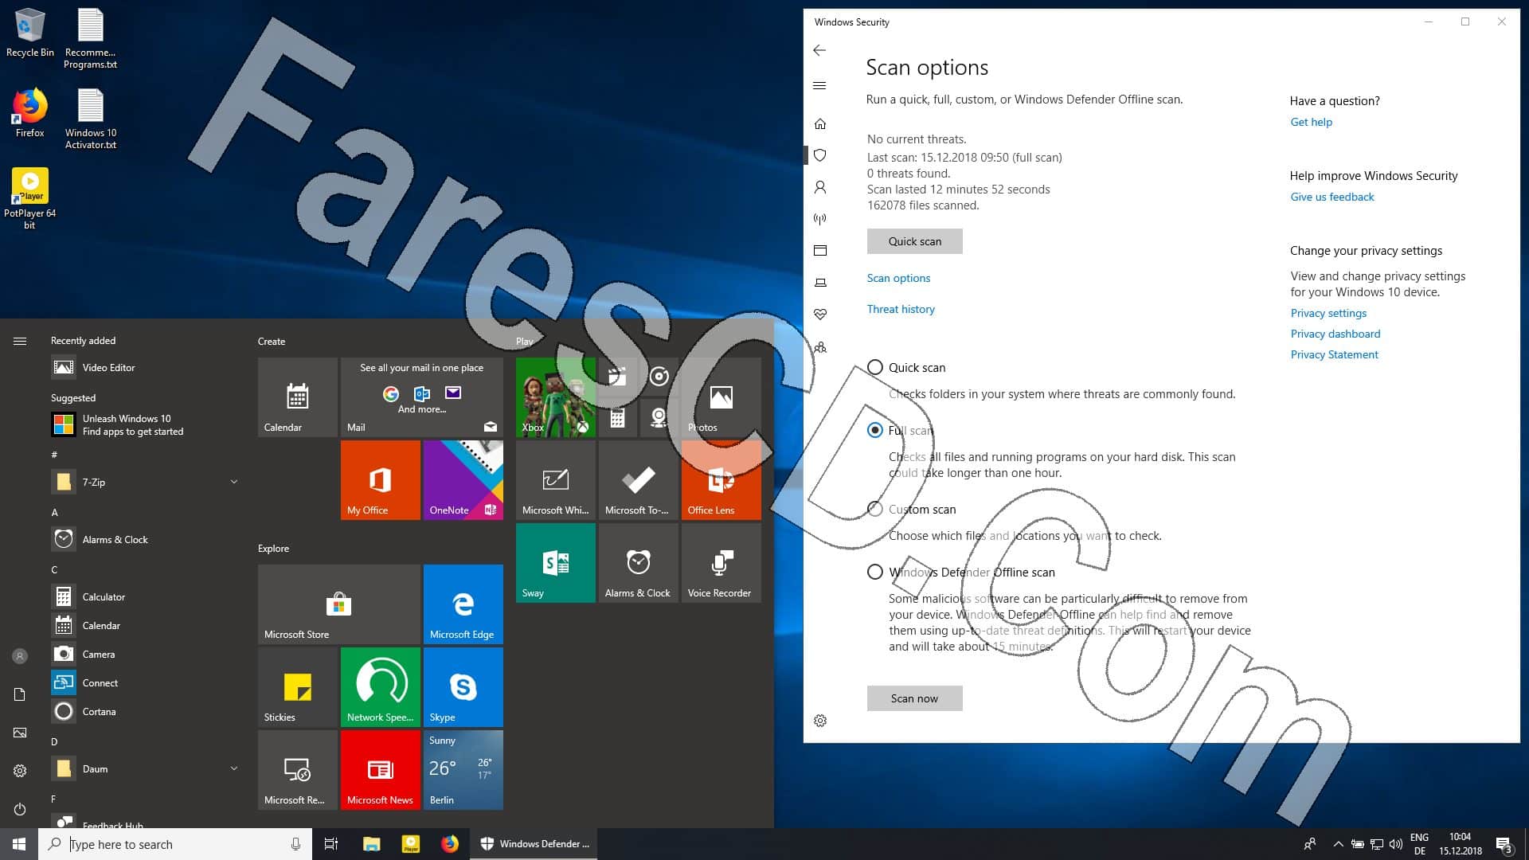Open the Office Lens tile
Viewport: 1529px width, 860px height.
tap(721, 480)
